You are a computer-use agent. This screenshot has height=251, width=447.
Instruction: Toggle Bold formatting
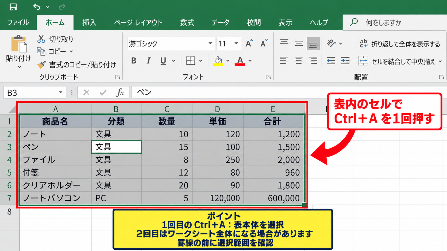coord(134,61)
